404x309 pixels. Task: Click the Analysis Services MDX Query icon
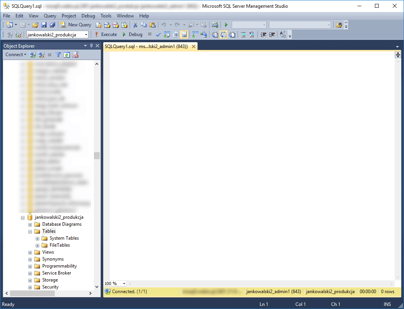[x=107, y=25]
